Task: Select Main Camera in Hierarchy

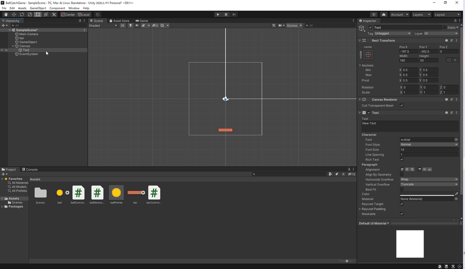Action: (29, 34)
